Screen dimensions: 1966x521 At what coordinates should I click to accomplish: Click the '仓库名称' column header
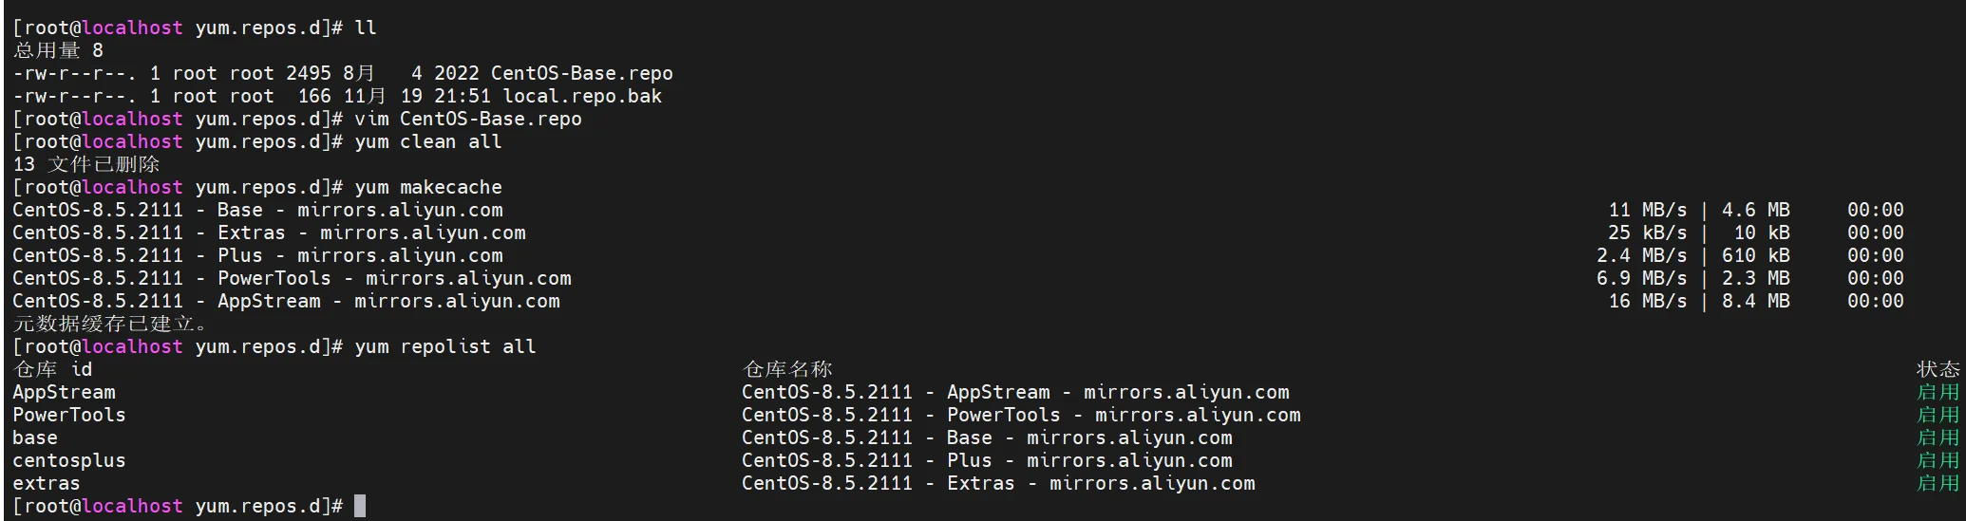tap(787, 369)
